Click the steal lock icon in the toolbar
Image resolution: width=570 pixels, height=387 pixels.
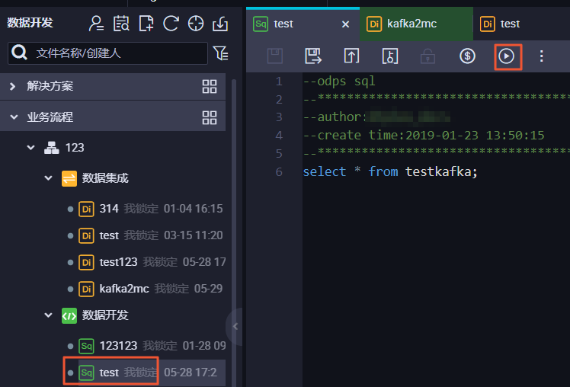pyautogui.click(x=390, y=56)
